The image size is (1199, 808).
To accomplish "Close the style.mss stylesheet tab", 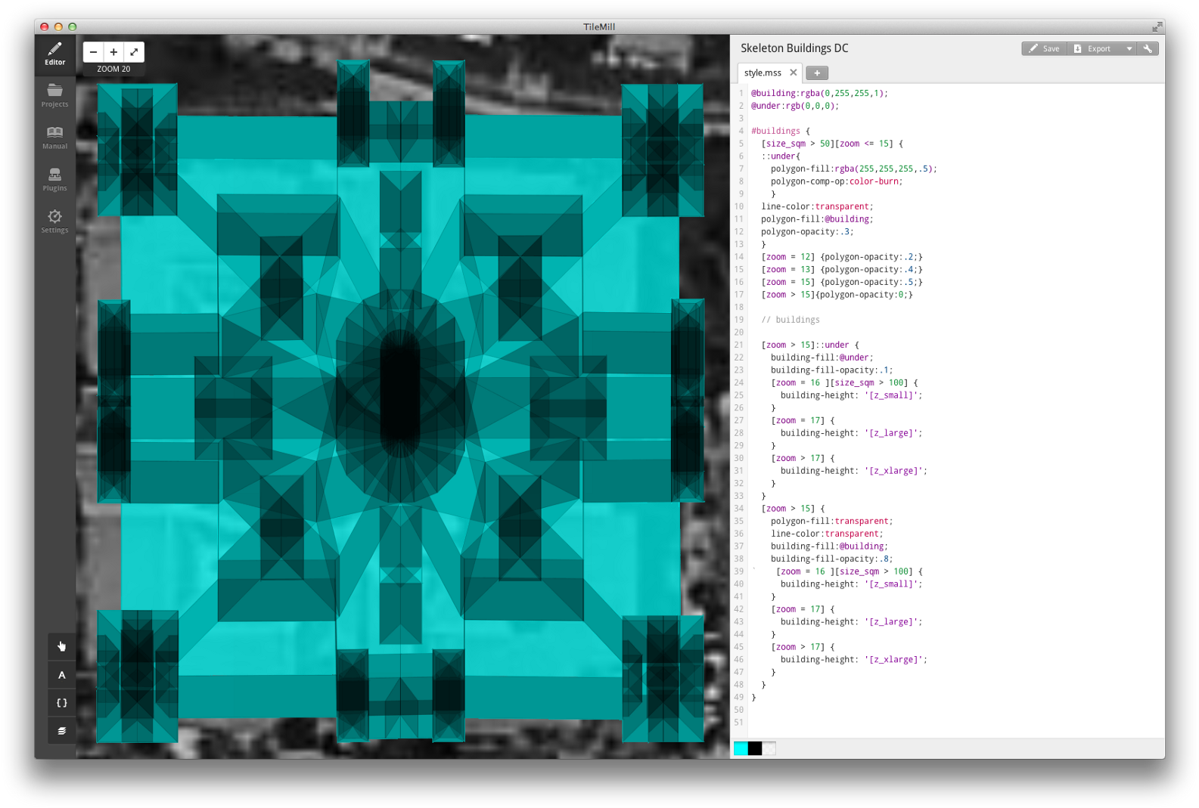I will [793, 73].
